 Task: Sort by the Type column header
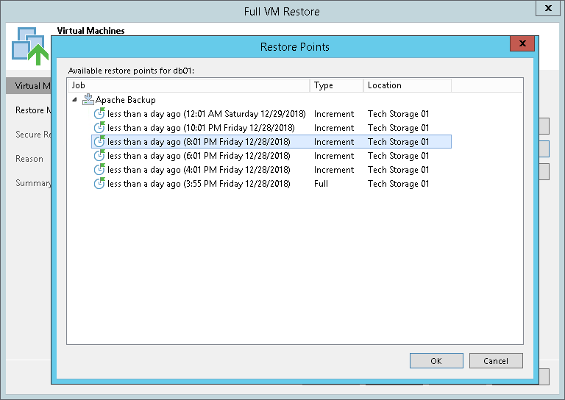pos(336,85)
